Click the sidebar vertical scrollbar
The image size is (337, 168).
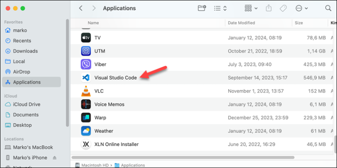(x=67, y=73)
